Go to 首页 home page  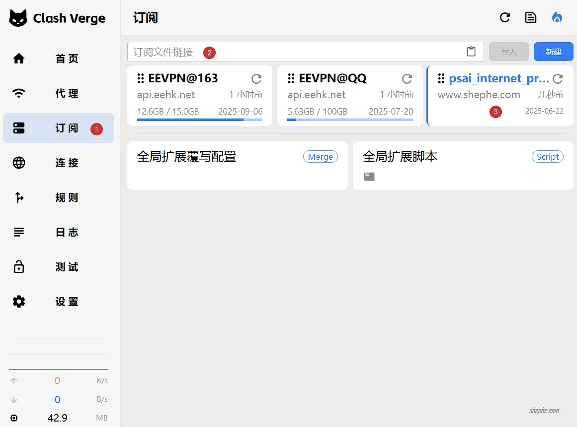coord(59,59)
